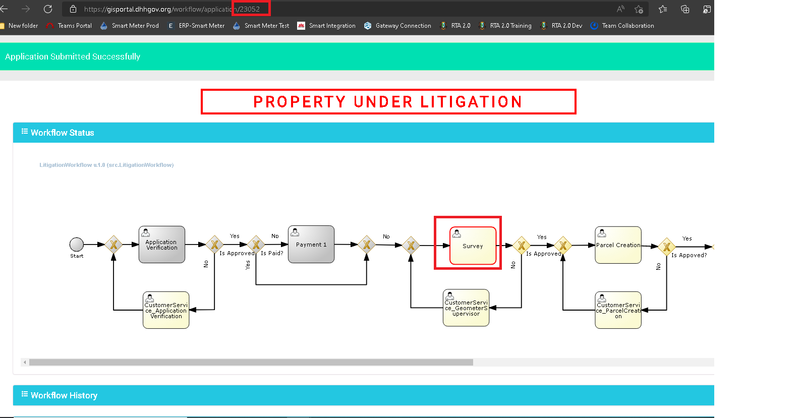Select the Survey task node

click(x=473, y=246)
